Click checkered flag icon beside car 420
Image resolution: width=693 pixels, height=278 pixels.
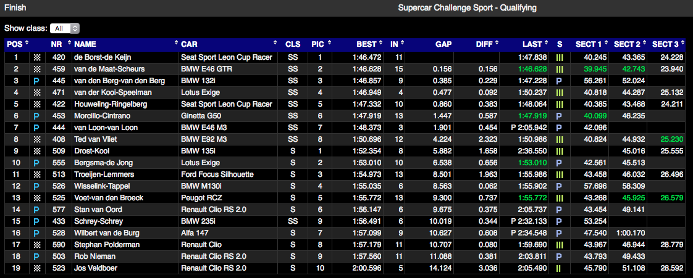tap(36, 57)
